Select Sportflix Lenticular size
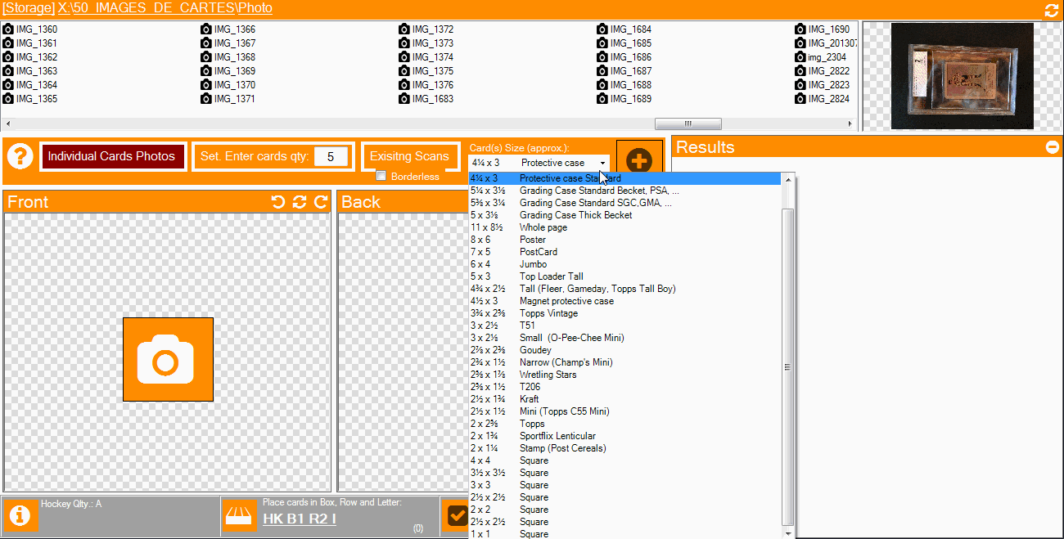This screenshot has width=1064, height=539. pos(624,436)
